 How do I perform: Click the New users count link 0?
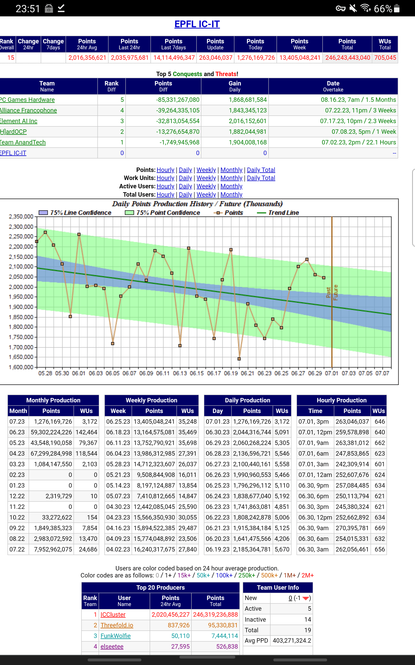coord(290,598)
